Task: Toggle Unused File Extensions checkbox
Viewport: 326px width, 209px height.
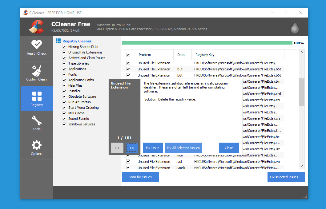Action: click(64, 52)
